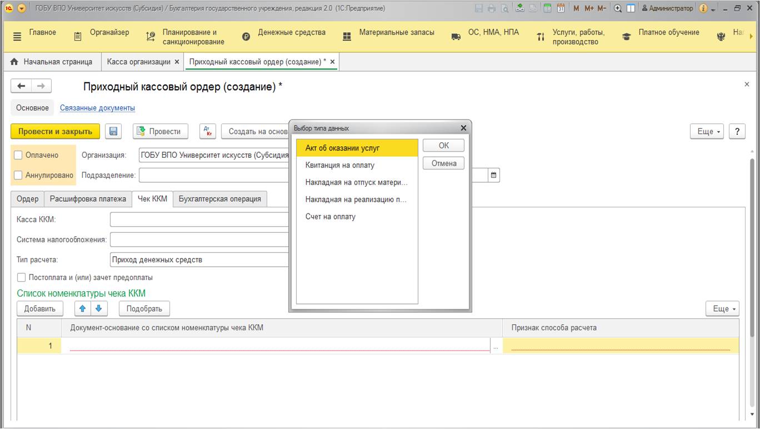Open the hamburger sections menu icon
The image size is (760, 429).
pos(17,36)
